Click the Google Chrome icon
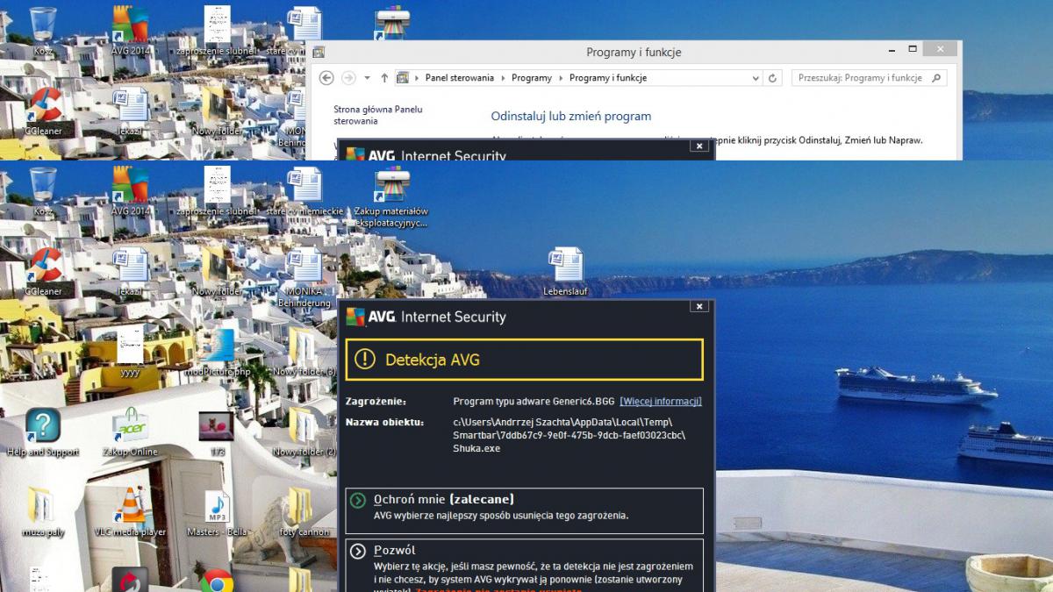 pos(217,581)
